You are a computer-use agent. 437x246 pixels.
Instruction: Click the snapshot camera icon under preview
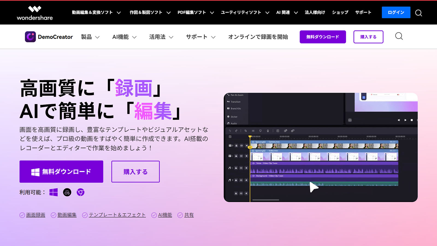350,120
